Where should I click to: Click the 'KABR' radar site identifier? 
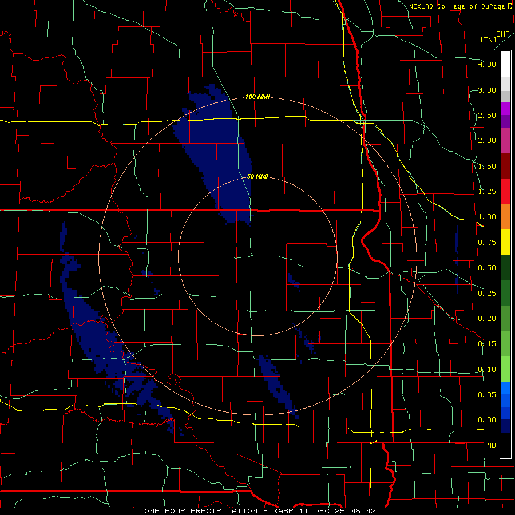[283, 511]
